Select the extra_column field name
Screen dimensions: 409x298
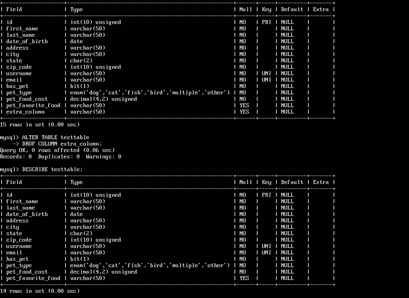pos(25,112)
